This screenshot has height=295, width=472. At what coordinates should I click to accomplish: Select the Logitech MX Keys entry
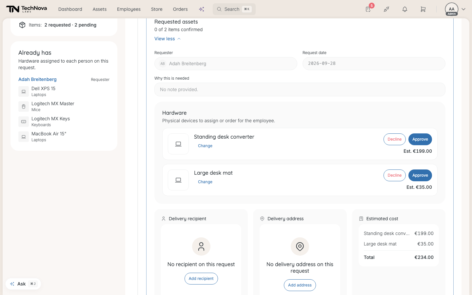64,122
